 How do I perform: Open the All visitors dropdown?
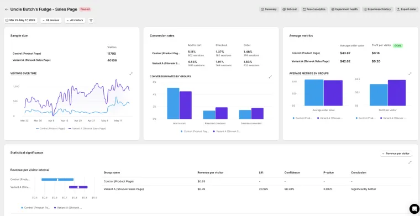click(x=75, y=20)
